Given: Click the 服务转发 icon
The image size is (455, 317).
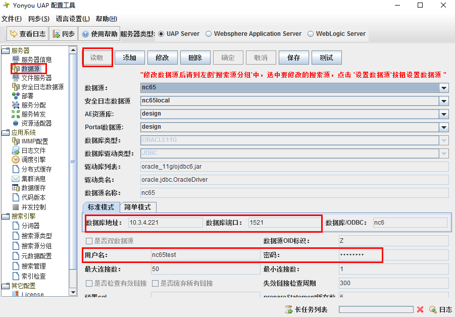Looking at the screenshot, I should (16, 114).
